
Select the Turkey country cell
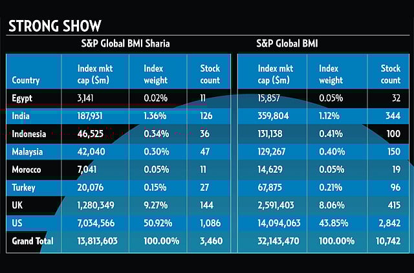[x=25, y=187]
